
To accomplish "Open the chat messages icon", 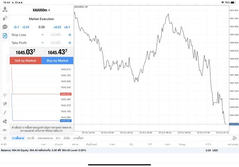I will click(x=5, y=27).
